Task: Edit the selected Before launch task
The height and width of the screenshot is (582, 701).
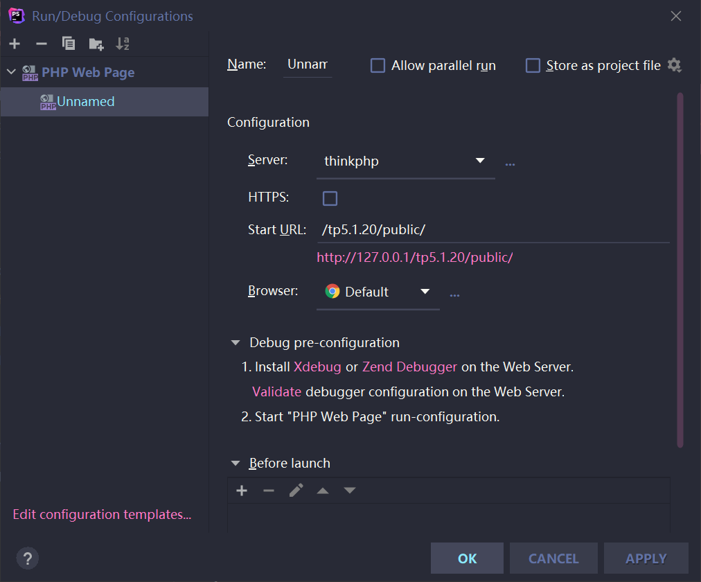Action: pos(296,490)
